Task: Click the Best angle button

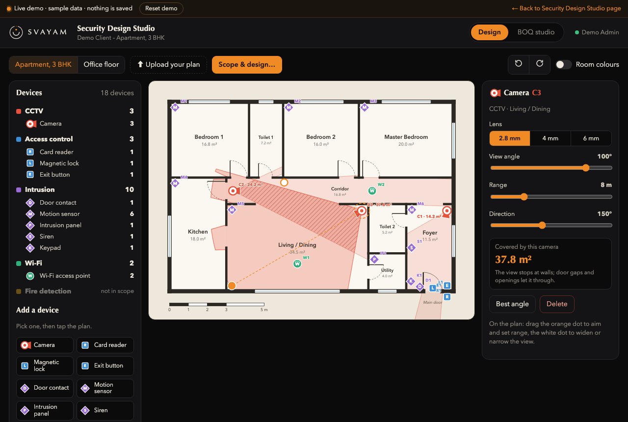Action: click(512, 304)
